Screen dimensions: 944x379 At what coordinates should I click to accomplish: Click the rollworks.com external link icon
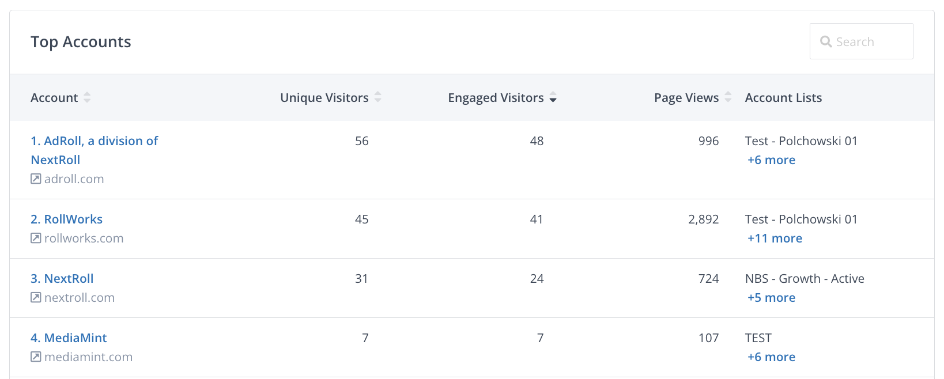point(36,238)
